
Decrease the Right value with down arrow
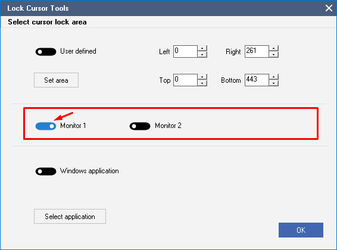[274, 55]
